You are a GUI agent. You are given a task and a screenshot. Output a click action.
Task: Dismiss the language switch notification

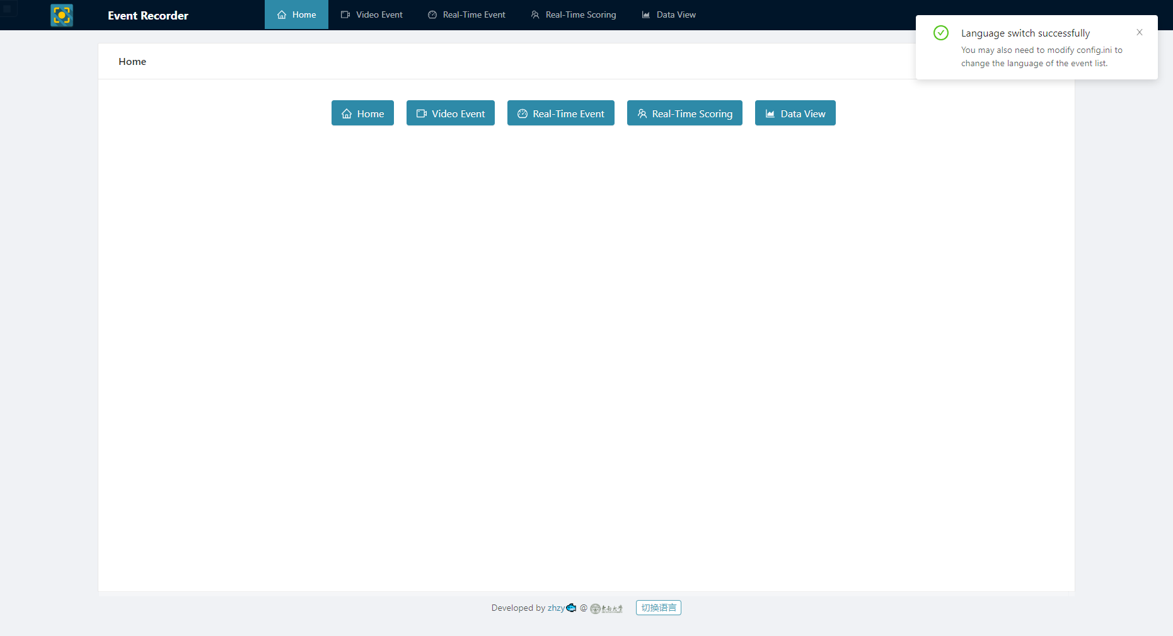click(x=1140, y=32)
